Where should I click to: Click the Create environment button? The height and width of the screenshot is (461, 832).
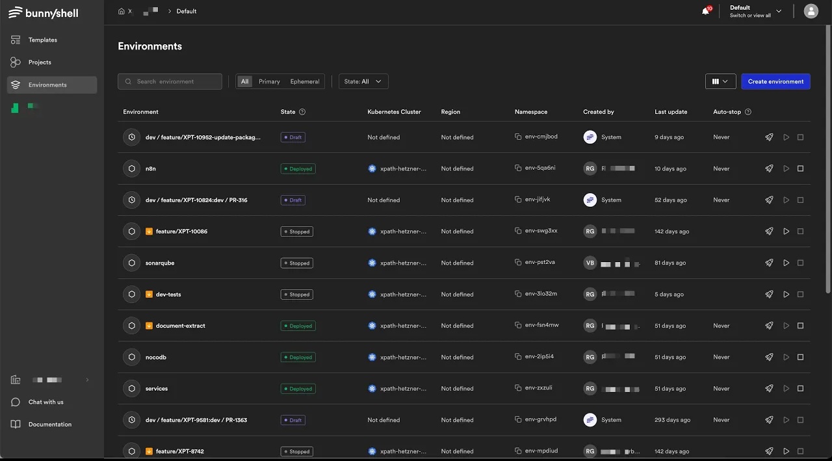[775, 81]
